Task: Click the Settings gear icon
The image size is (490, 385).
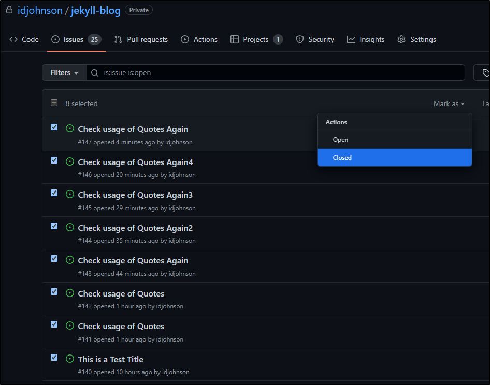Action: coord(401,39)
